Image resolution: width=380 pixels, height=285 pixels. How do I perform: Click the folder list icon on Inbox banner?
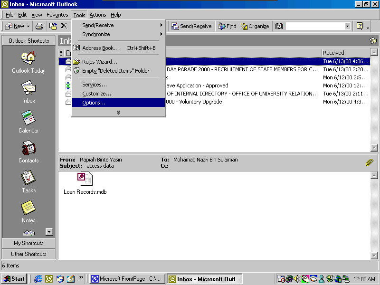pos(373,40)
